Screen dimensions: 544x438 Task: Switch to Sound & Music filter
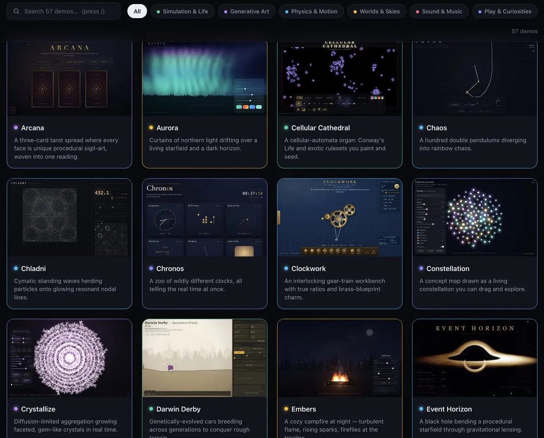(439, 11)
